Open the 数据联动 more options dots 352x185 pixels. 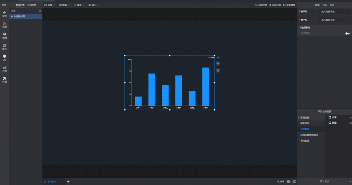(351, 28)
